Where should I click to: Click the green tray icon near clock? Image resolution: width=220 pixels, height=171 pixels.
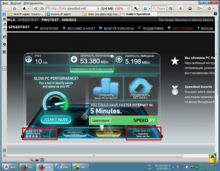pos(197,167)
